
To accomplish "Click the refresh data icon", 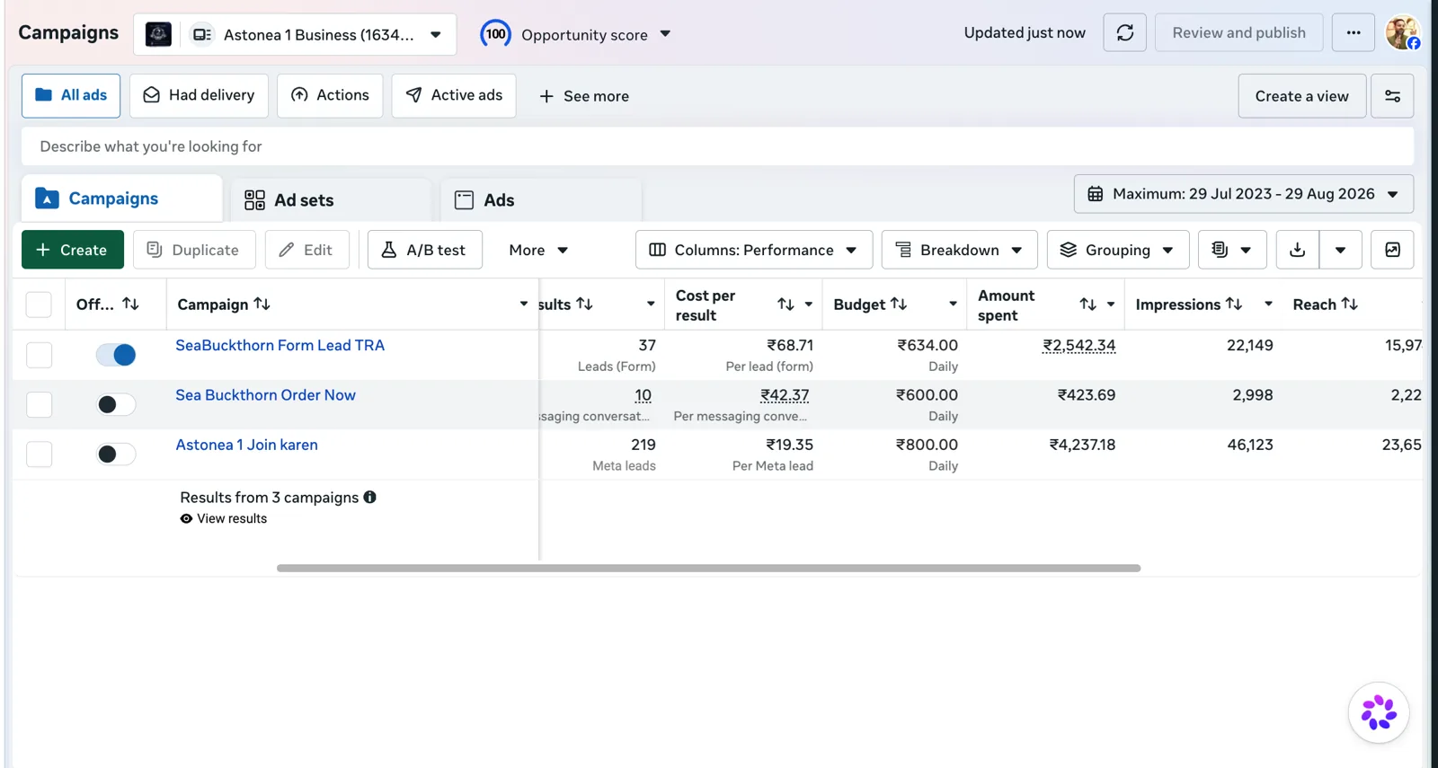I will [1124, 33].
